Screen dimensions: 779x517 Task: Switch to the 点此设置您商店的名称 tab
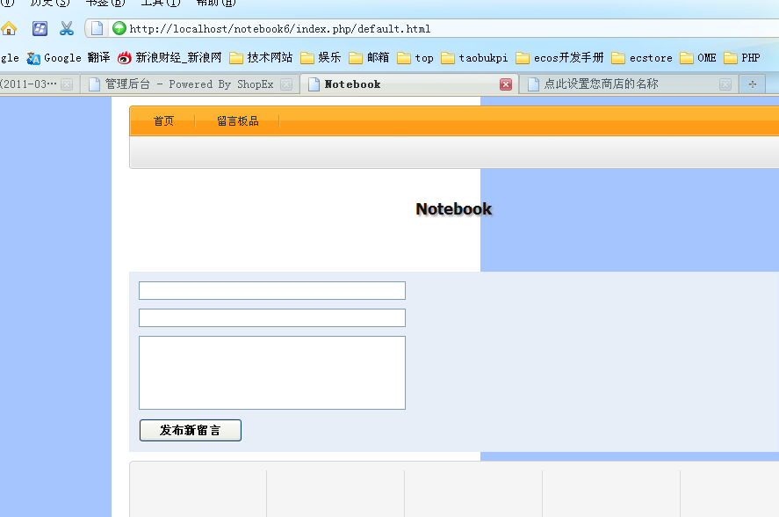(x=601, y=84)
